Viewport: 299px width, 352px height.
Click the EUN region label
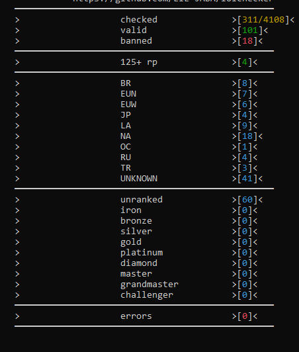click(128, 94)
